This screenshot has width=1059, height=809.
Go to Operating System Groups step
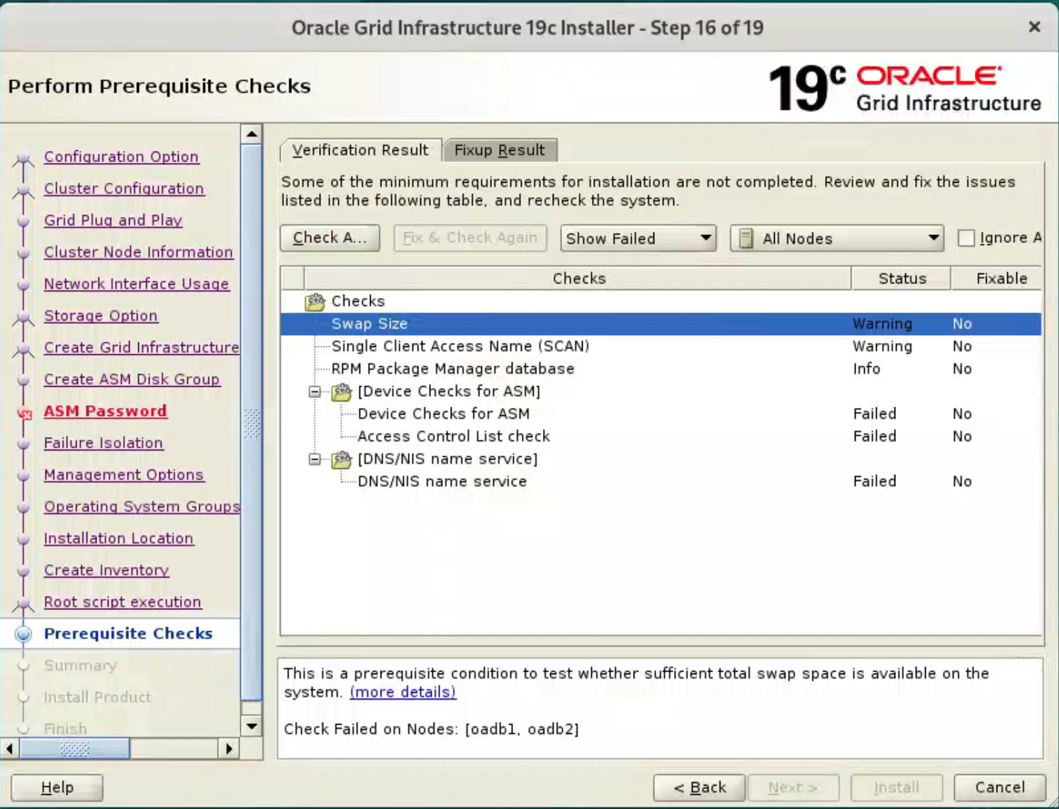(142, 507)
